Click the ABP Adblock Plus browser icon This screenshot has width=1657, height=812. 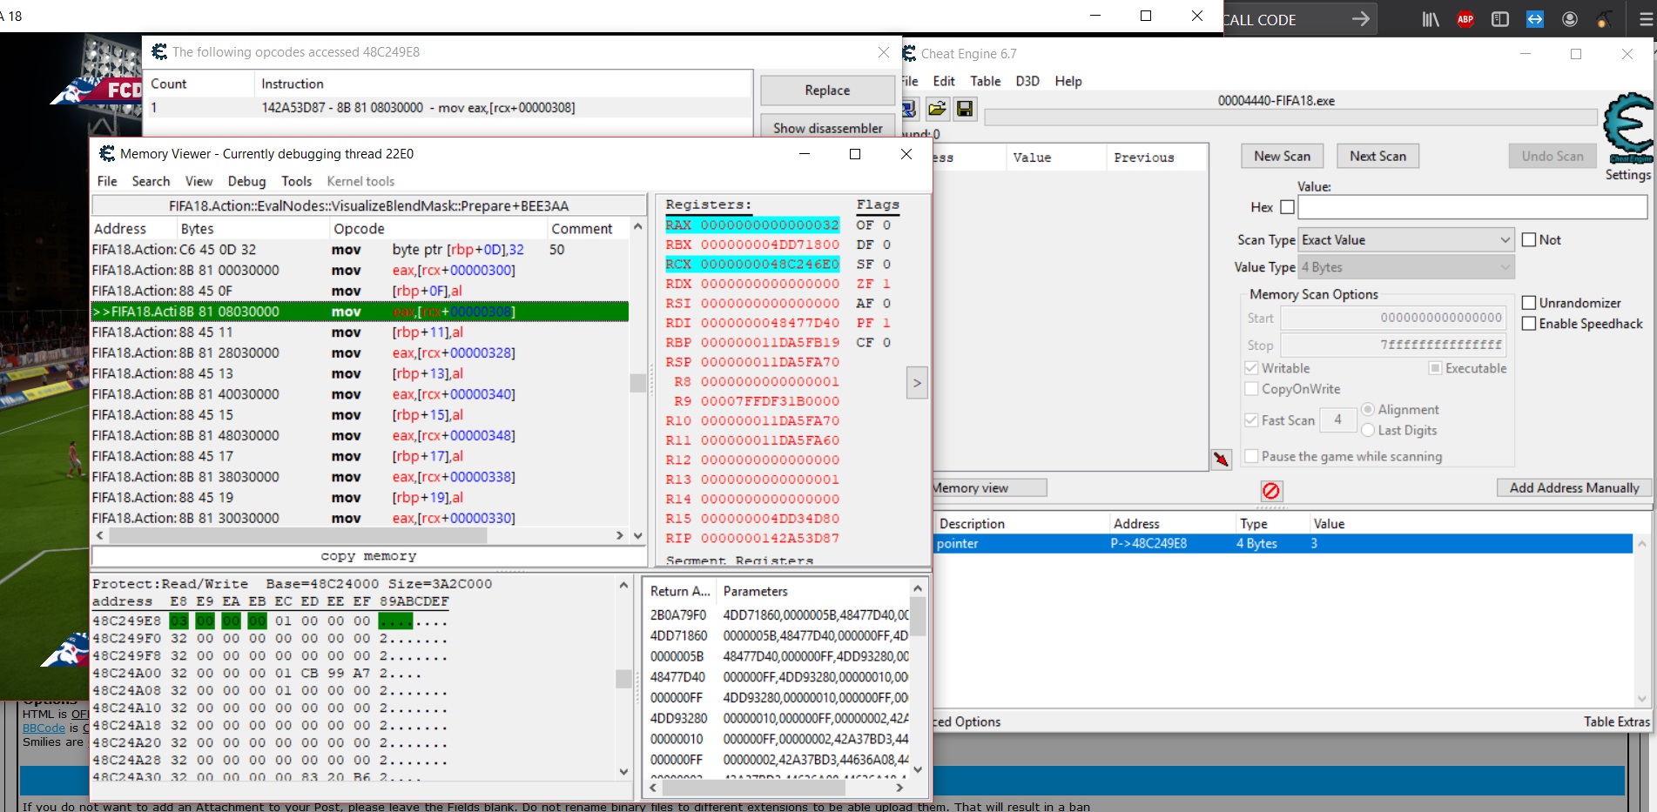[x=1465, y=19]
